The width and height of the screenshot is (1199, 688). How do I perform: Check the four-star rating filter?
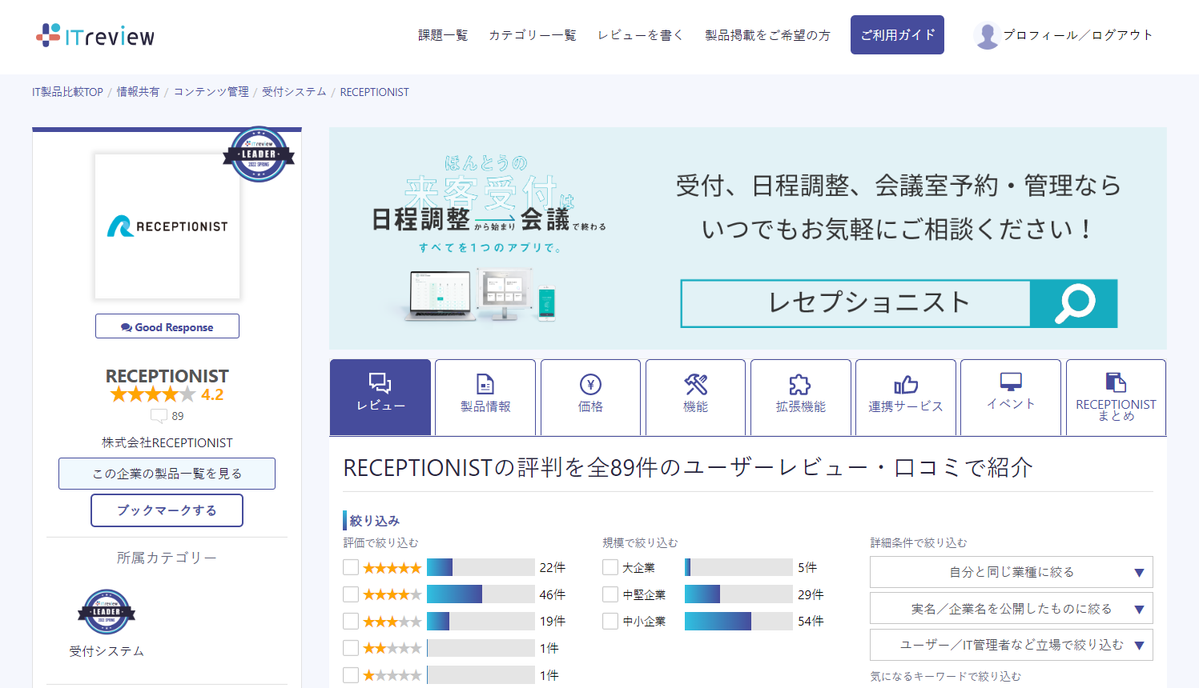(351, 594)
